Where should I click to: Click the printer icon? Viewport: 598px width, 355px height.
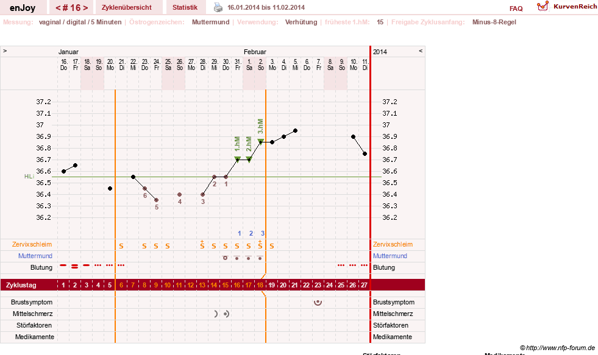218,7
